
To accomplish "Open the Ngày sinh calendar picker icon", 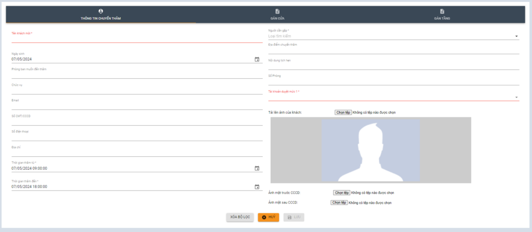I will 257,59.
